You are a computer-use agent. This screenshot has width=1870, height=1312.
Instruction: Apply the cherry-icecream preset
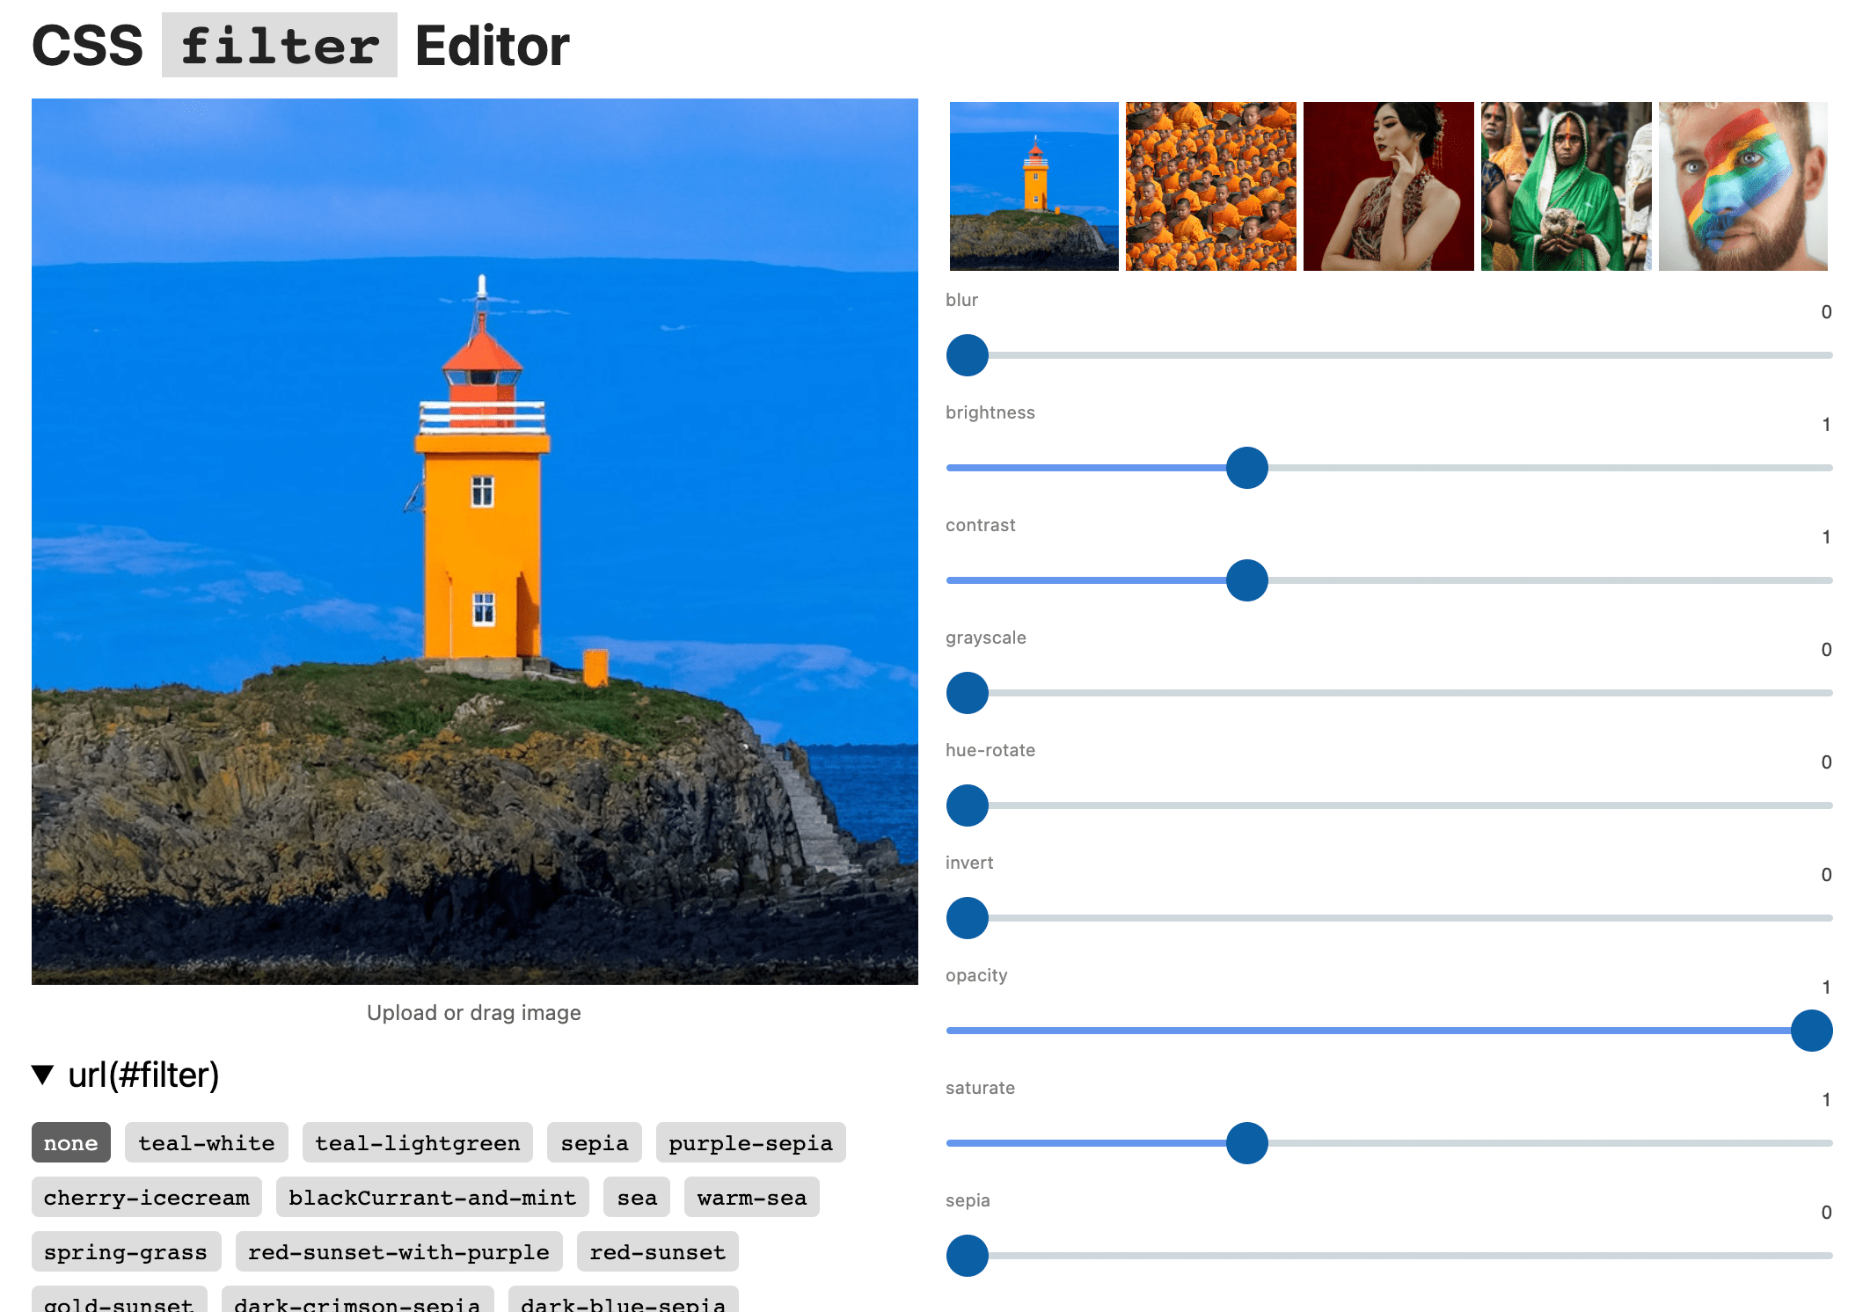(x=147, y=1198)
